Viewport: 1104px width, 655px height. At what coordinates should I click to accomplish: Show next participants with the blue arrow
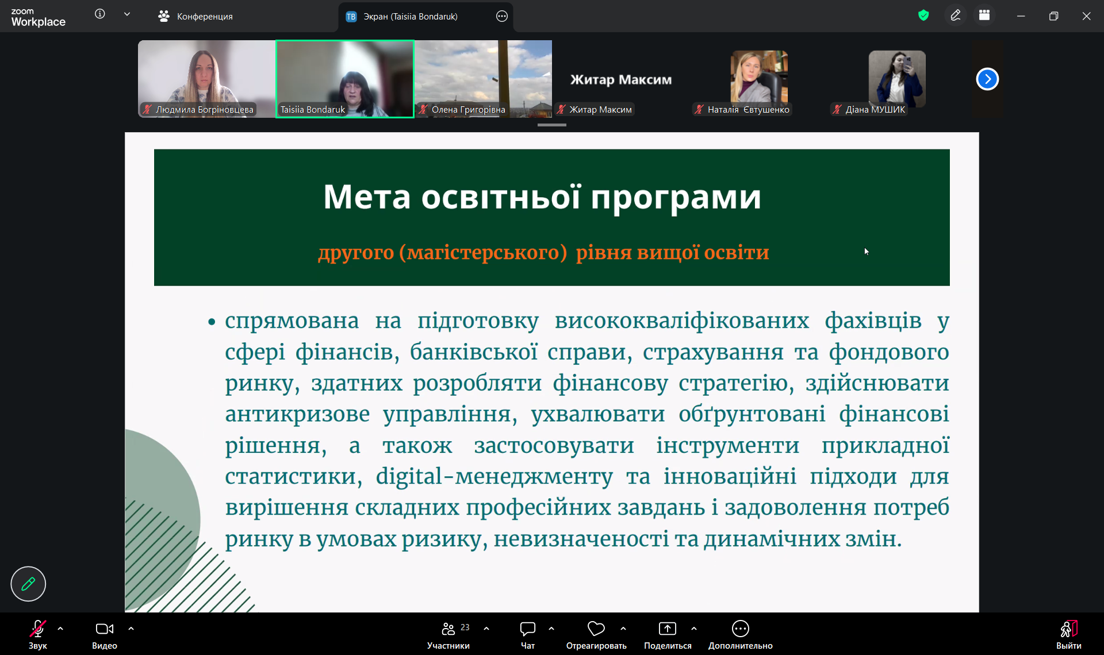987,79
